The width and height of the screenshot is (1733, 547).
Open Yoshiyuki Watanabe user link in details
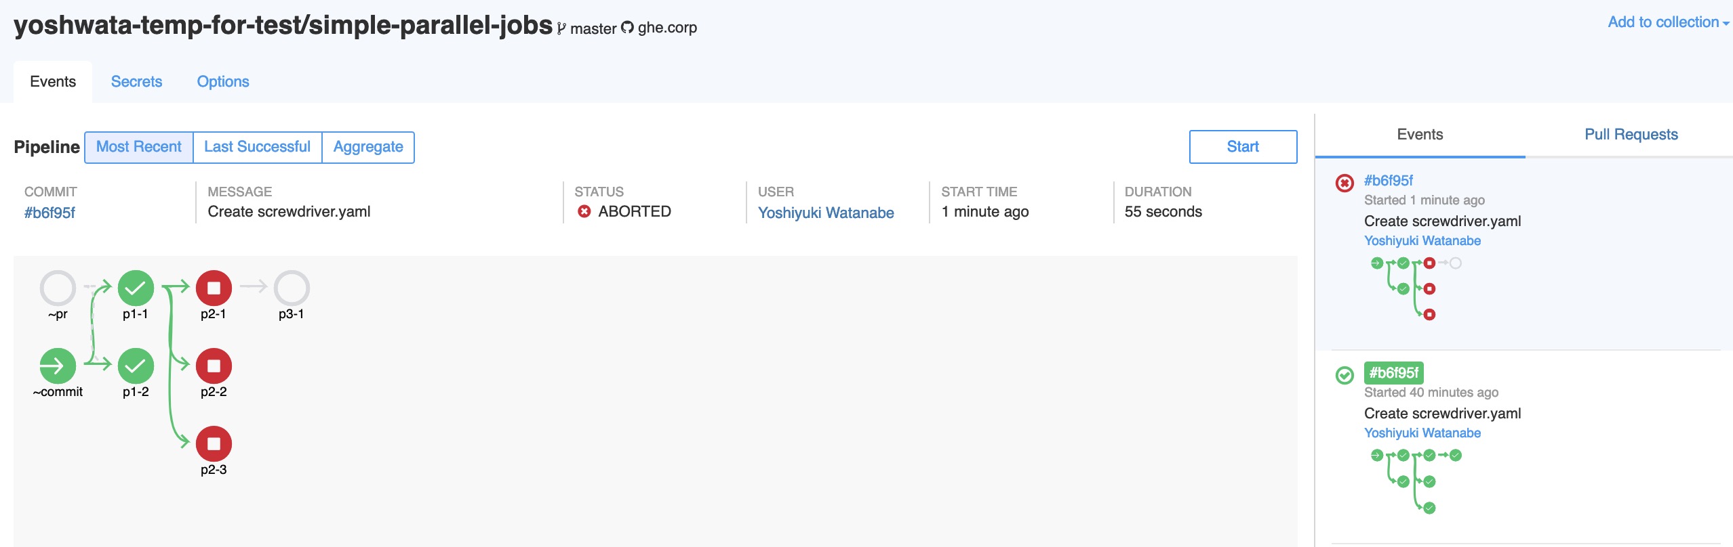[826, 213]
